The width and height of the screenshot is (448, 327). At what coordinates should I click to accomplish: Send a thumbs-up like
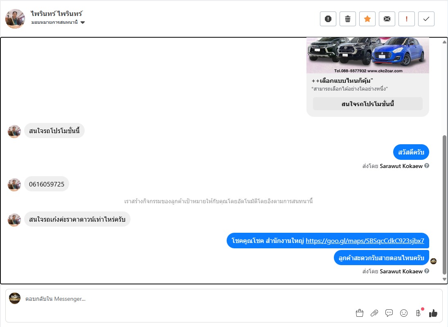click(433, 313)
